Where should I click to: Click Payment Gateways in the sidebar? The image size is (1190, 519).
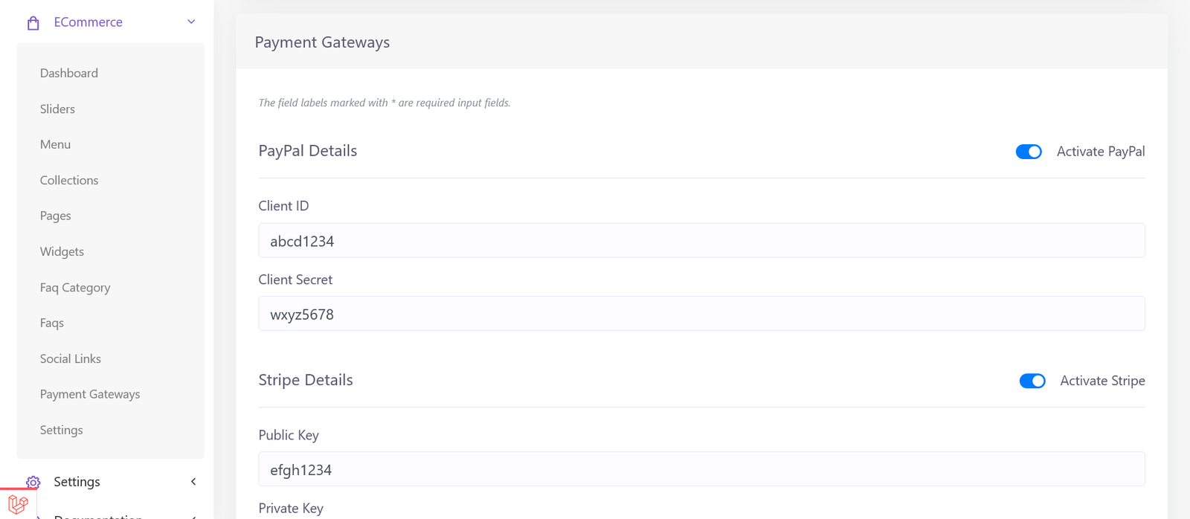(x=90, y=394)
